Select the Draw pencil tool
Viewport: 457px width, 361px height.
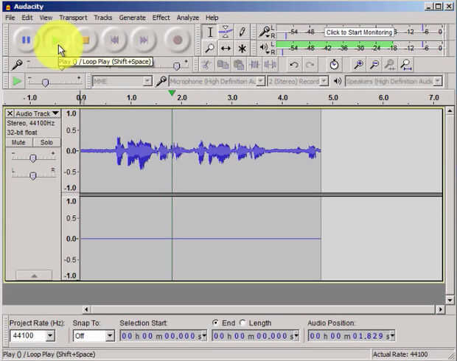click(x=242, y=32)
